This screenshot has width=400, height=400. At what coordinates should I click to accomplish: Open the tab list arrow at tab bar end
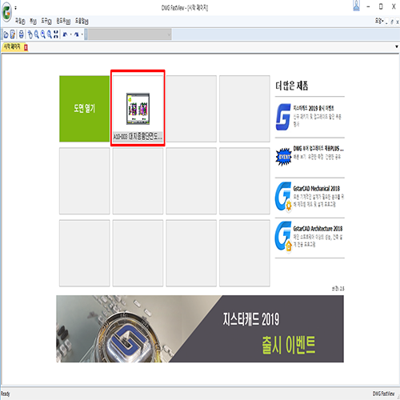(x=397, y=46)
